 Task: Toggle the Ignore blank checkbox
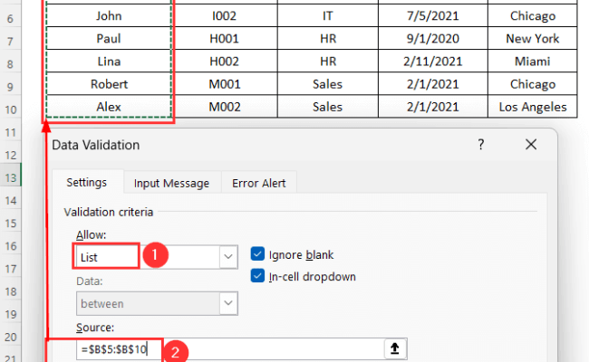click(257, 254)
